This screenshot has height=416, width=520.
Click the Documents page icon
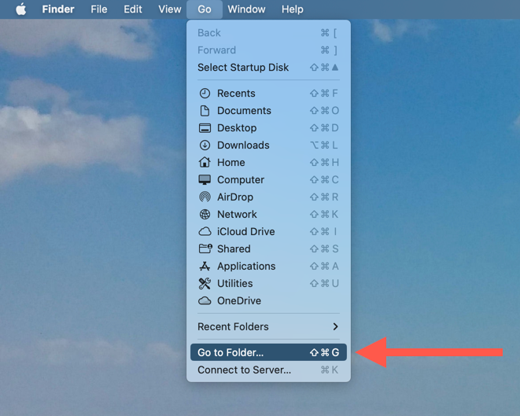[x=205, y=111]
